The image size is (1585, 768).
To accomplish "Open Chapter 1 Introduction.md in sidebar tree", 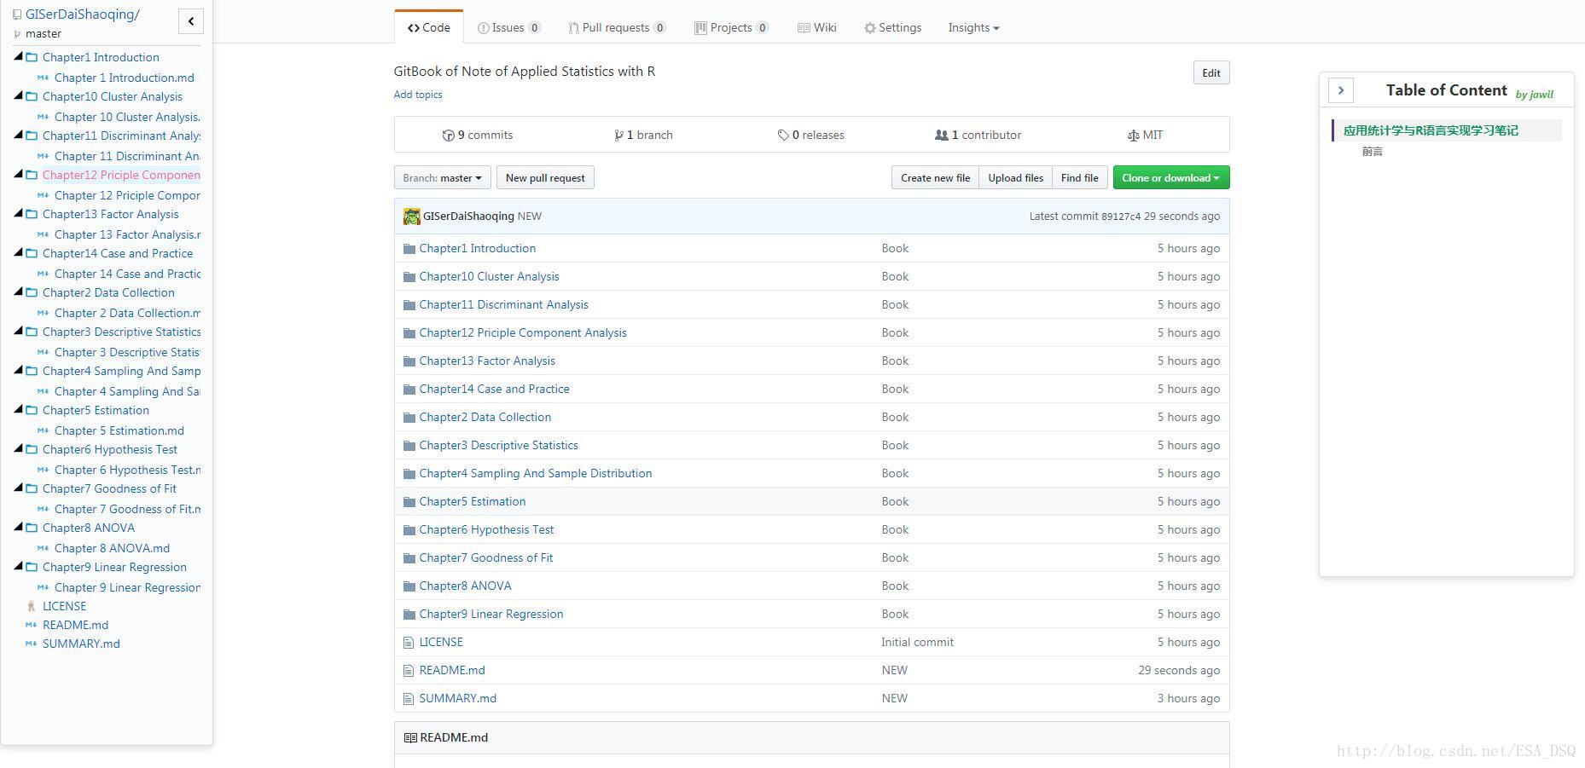I will coord(125,78).
